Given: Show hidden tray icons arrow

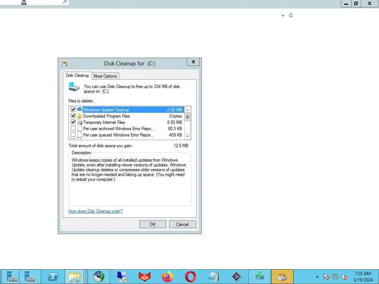Looking at the screenshot, I should click(x=317, y=277).
